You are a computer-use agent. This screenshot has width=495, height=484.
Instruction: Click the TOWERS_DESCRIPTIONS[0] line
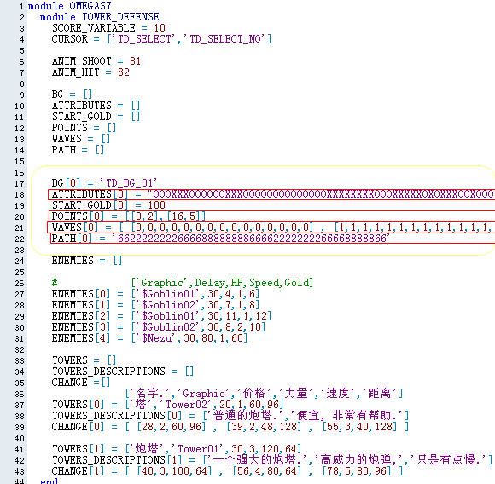[230, 415]
